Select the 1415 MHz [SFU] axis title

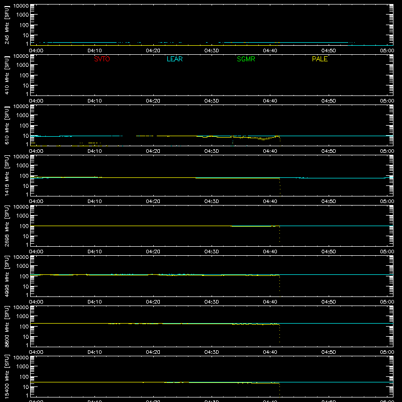[x=7, y=175]
